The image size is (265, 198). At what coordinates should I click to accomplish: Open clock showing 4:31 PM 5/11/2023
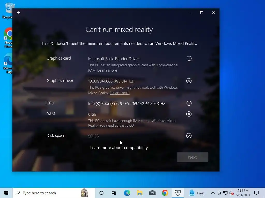tap(243, 193)
